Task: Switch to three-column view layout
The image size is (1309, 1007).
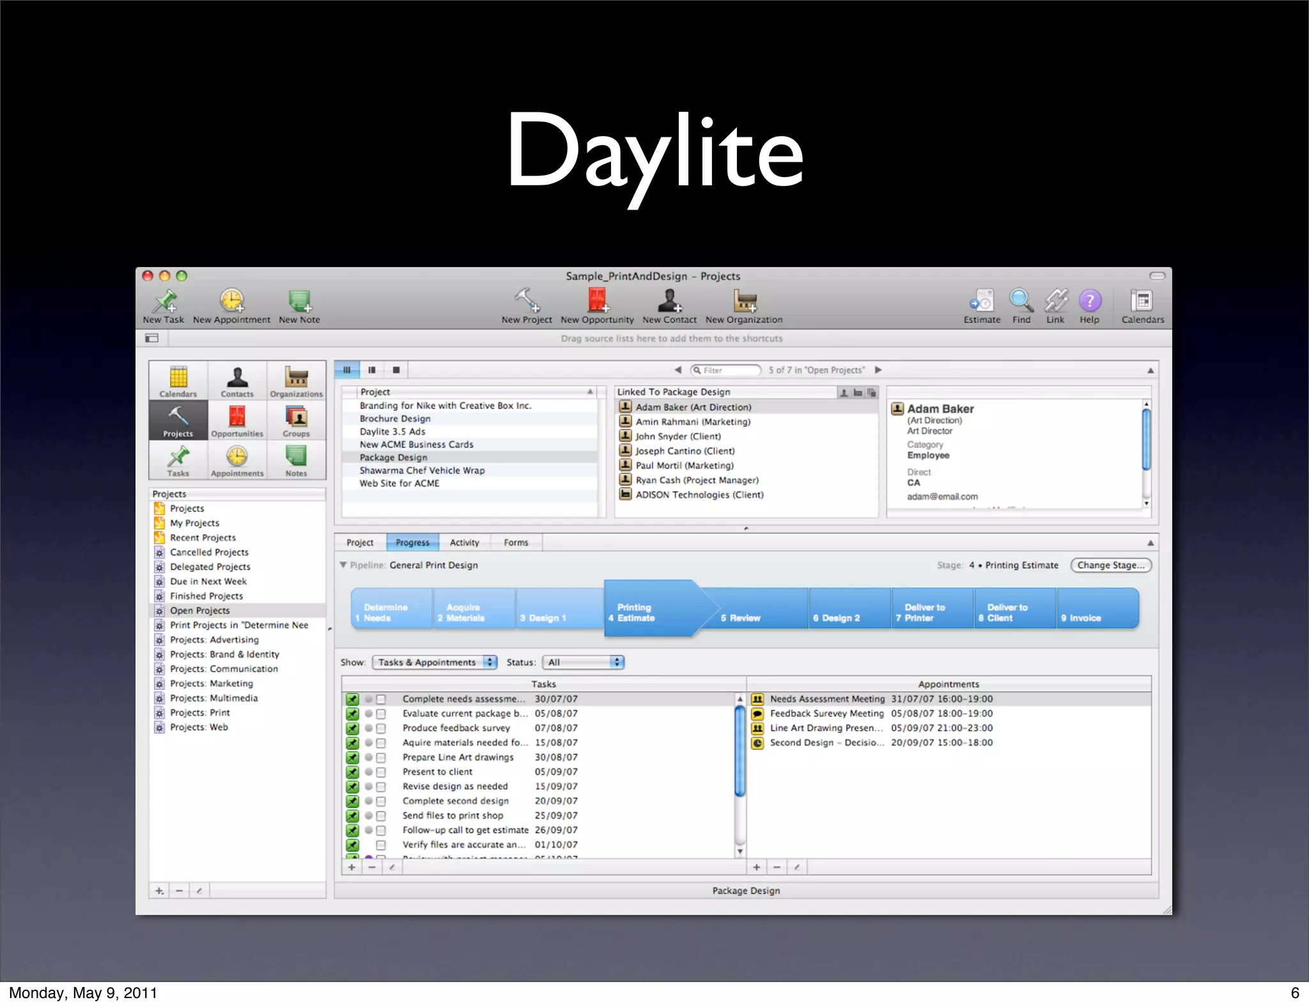Action: pos(347,370)
